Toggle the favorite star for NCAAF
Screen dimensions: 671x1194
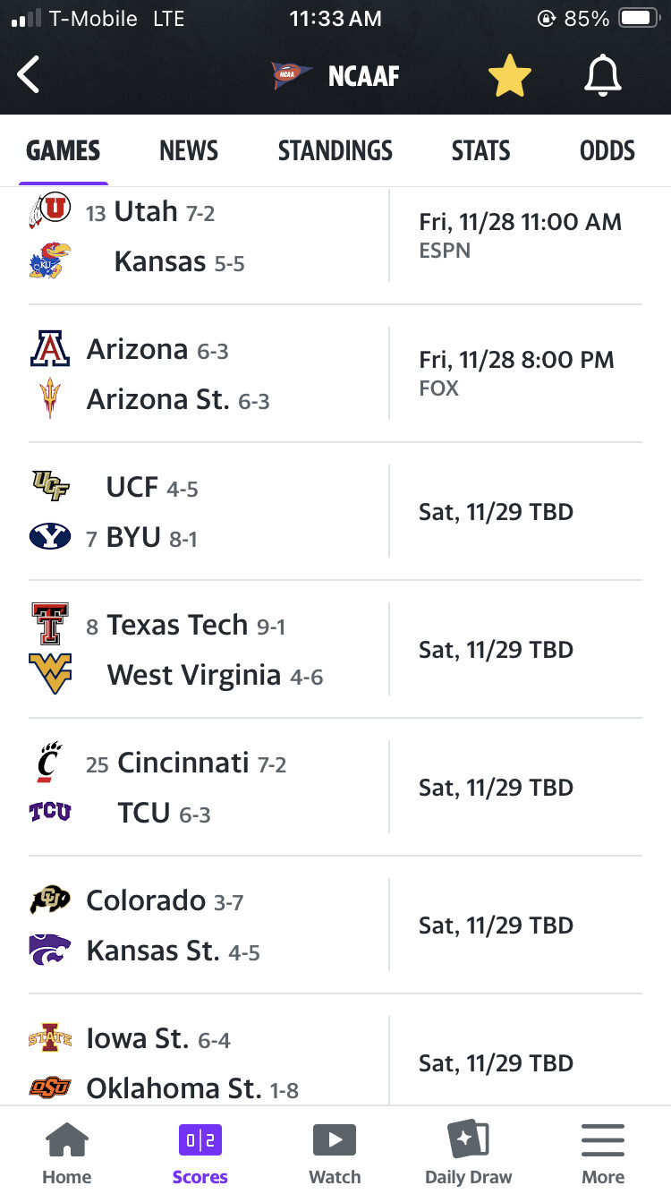tap(510, 75)
